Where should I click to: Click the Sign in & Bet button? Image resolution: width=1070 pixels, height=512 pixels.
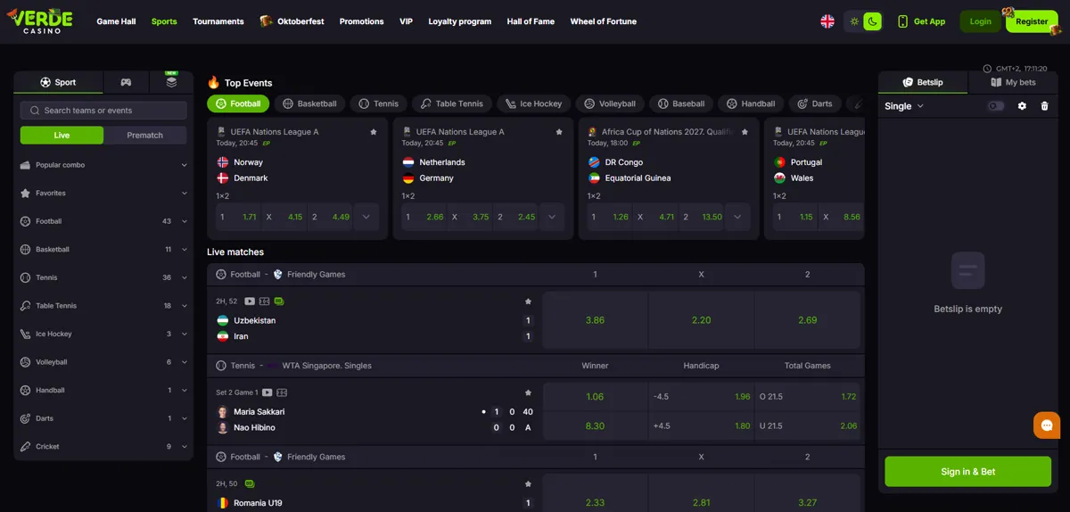(x=968, y=472)
